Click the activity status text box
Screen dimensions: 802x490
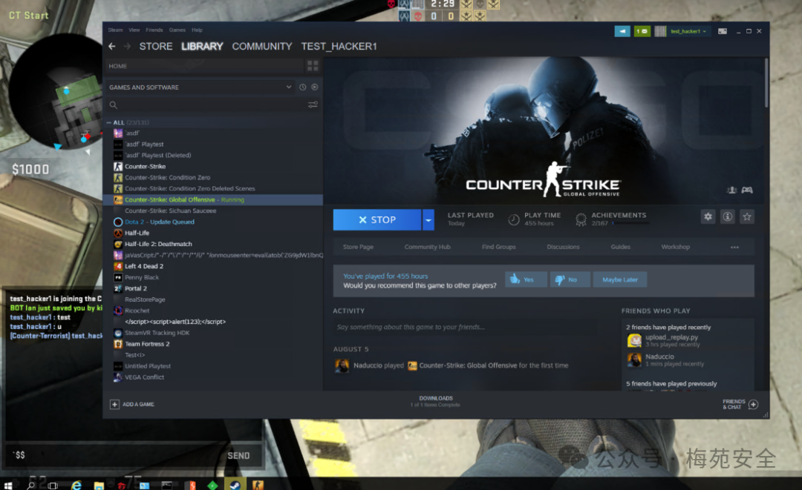pos(464,327)
